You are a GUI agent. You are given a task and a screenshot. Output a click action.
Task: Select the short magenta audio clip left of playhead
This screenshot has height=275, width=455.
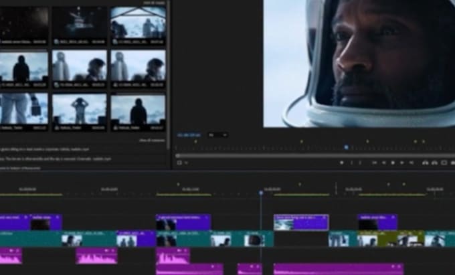click(x=250, y=268)
